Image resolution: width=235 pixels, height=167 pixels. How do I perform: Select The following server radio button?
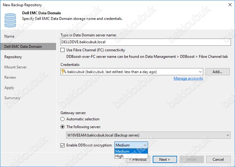pos(63,127)
